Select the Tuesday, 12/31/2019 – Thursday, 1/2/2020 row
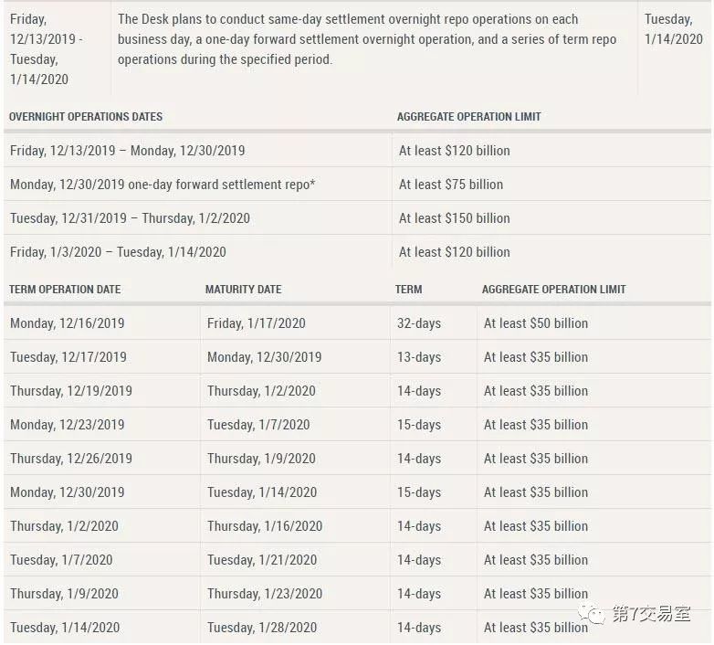Image resolution: width=714 pixels, height=645 pixels. click(x=130, y=218)
